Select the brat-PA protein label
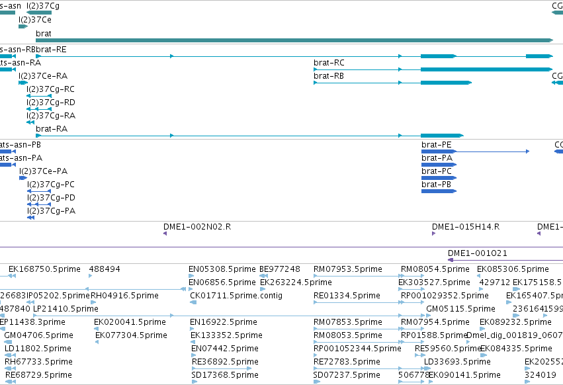Image resolution: width=563 pixels, height=385 pixels. pos(437,158)
